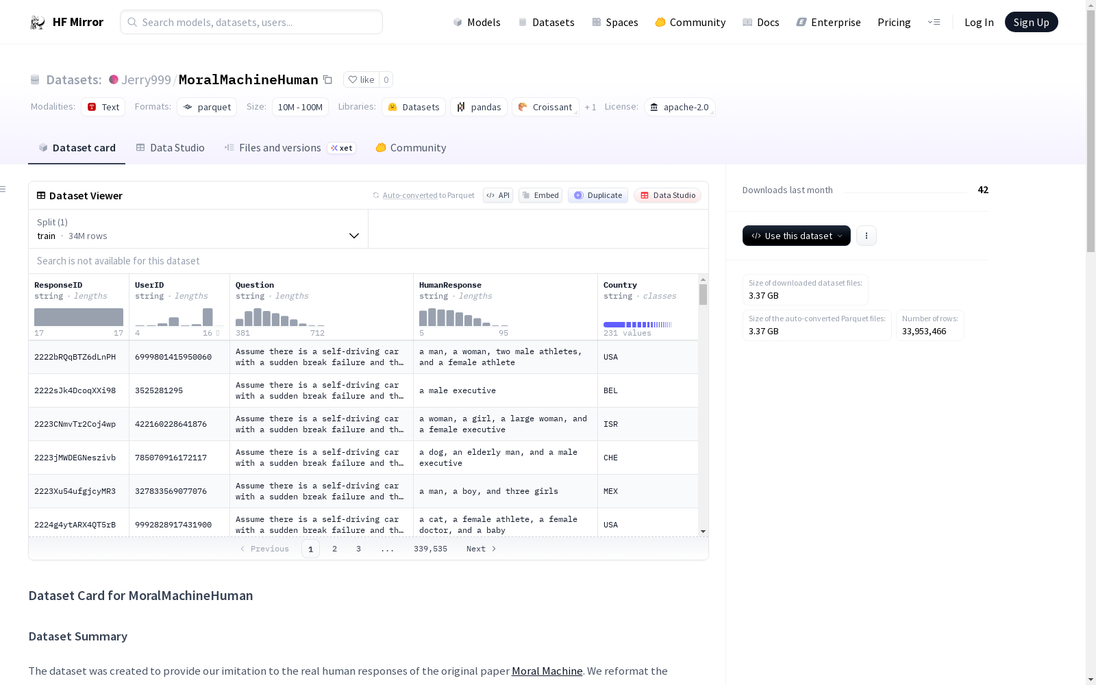Open the navigation overflow menu icon

[x=934, y=22]
